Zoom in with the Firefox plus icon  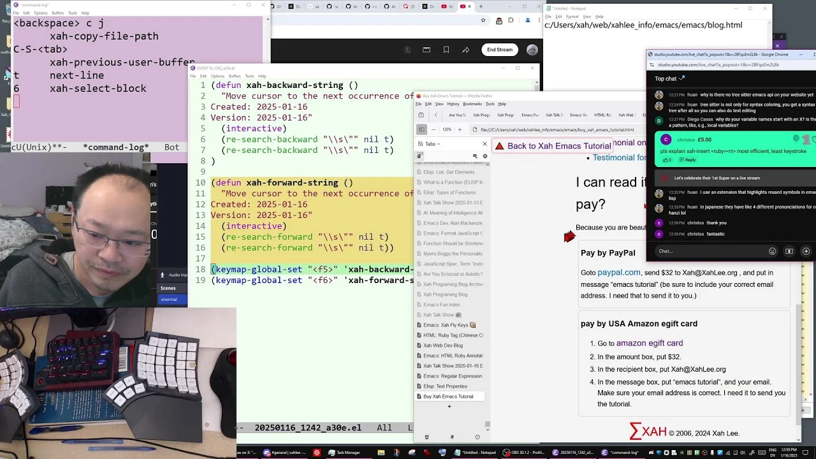460,129
